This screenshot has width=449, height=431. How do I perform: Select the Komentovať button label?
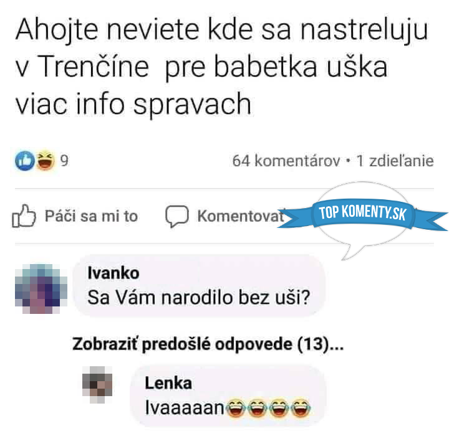pyautogui.click(x=241, y=216)
